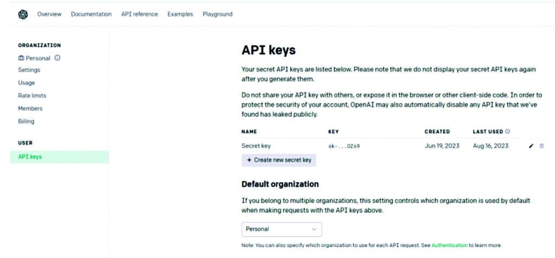The image size is (555, 258).
Task: Select API keys in the sidebar
Action: point(30,157)
